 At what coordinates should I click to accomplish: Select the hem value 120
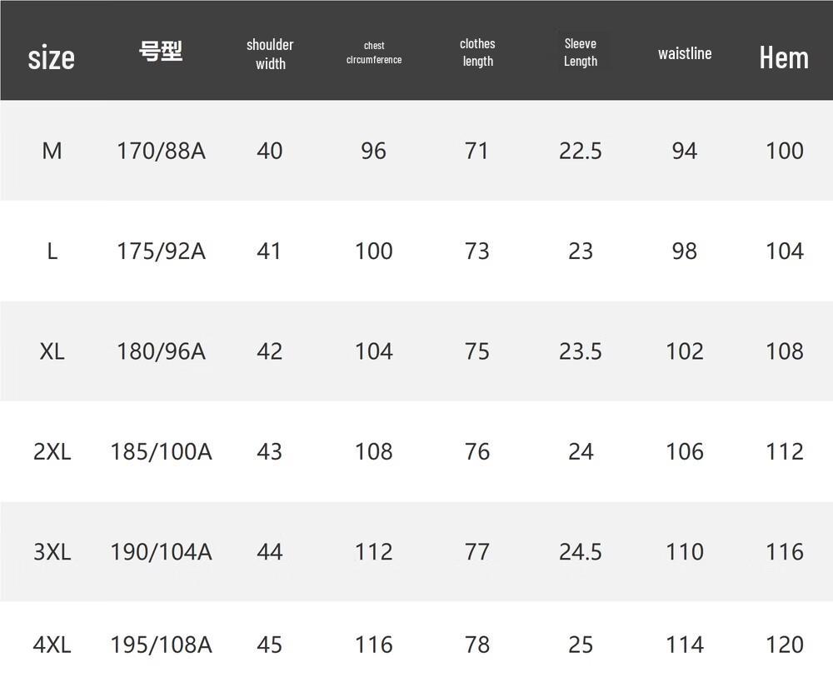coord(785,645)
